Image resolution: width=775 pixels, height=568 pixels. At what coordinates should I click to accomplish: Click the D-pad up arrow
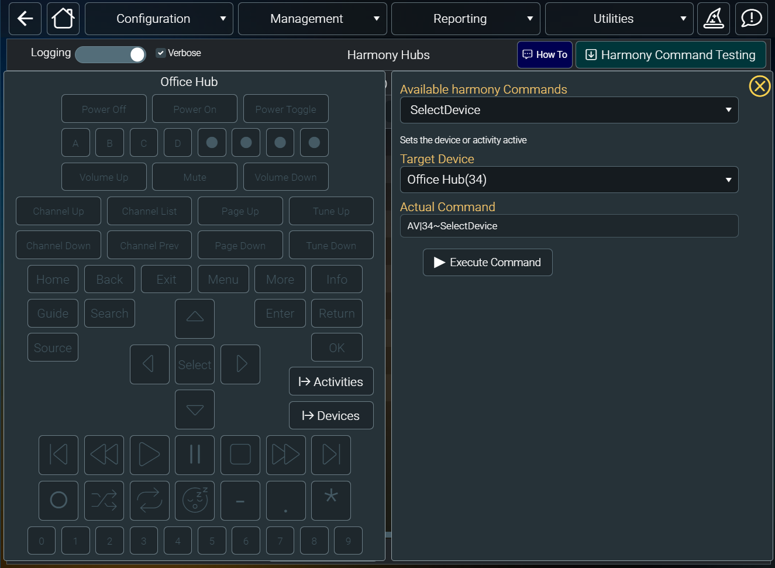tap(195, 318)
